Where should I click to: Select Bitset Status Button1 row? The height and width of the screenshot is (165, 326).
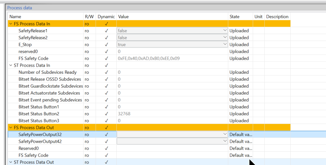(39, 107)
